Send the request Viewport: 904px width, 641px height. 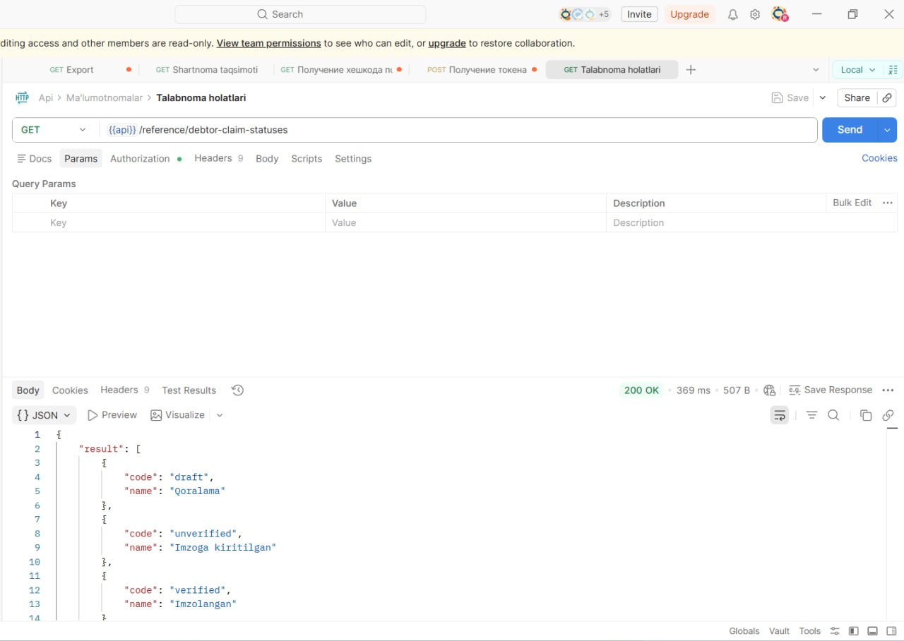pyautogui.click(x=850, y=130)
